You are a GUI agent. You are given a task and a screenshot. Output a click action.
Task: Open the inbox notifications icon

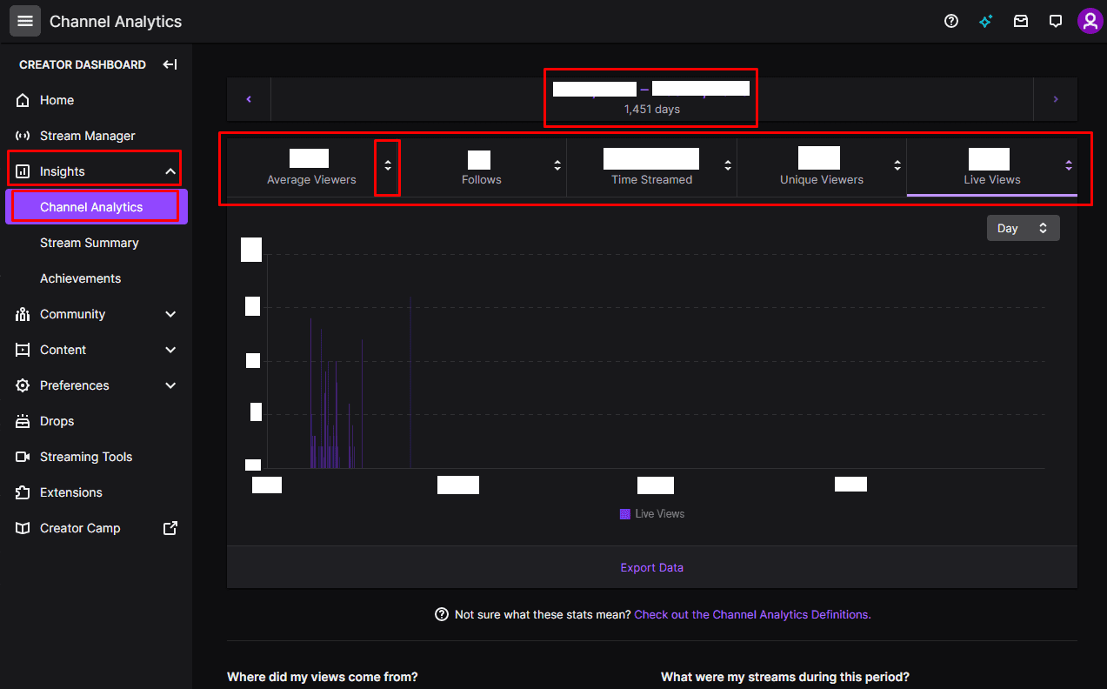click(1021, 21)
